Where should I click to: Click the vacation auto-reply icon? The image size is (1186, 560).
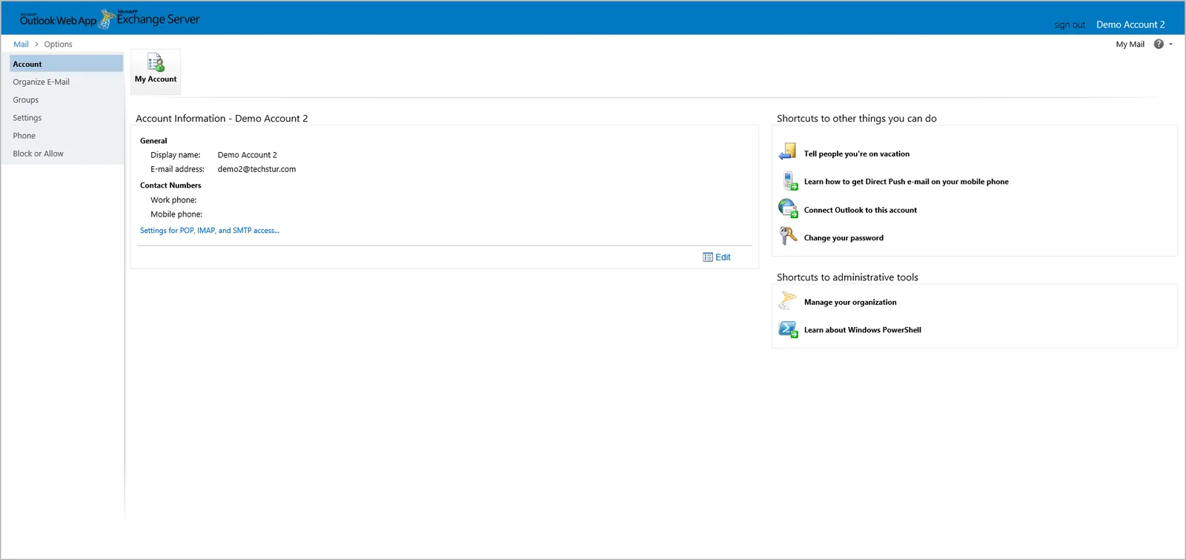pyautogui.click(x=787, y=152)
